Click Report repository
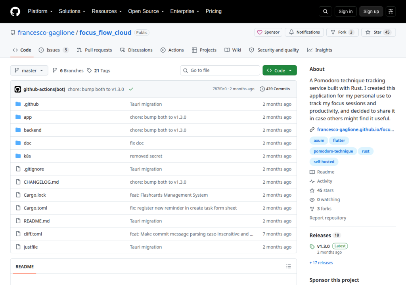Image resolution: width=406 pixels, height=285 pixels. click(328, 218)
